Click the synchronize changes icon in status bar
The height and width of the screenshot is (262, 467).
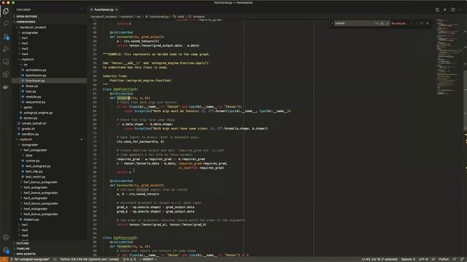pos(55,259)
